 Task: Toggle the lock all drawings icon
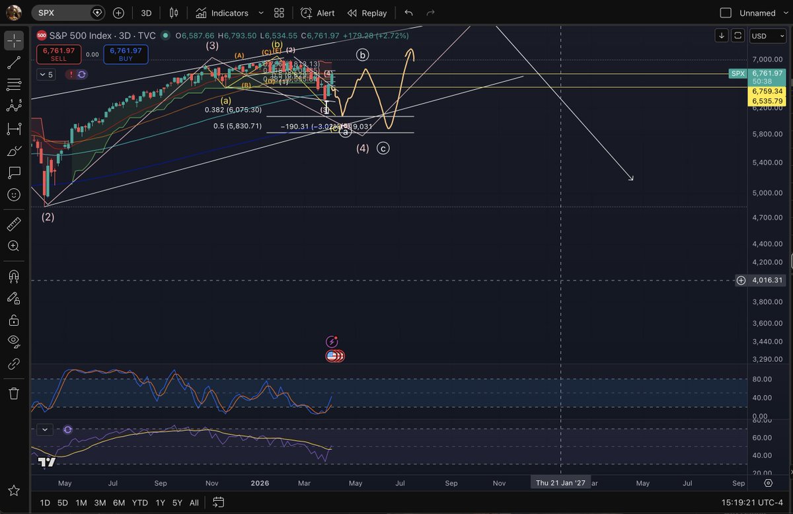pyautogui.click(x=13, y=320)
